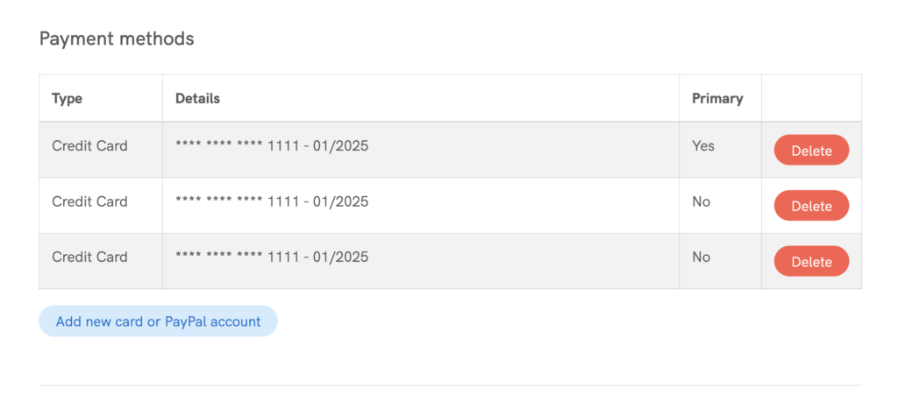The width and height of the screenshot is (898, 402).
Task: Click "Credit Card" in the second row
Action: [89, 201]
